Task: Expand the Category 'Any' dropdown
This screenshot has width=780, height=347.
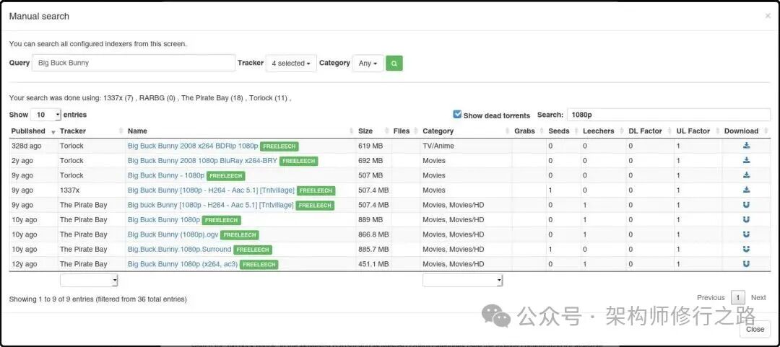Action: (368, 63)
